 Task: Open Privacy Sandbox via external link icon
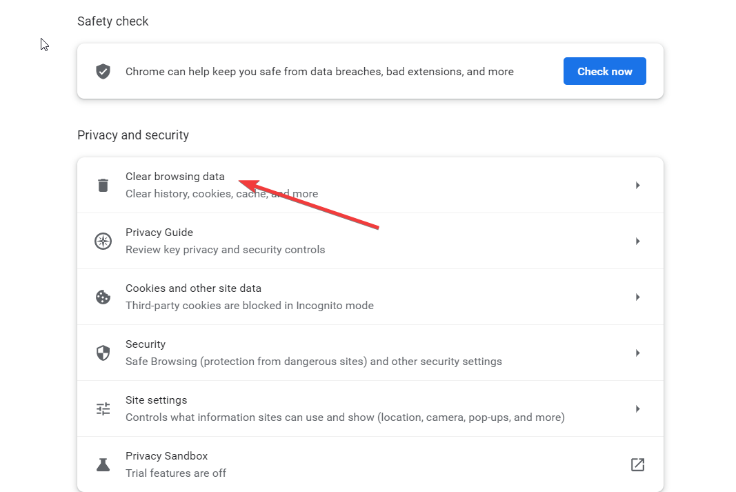point(637,464)
